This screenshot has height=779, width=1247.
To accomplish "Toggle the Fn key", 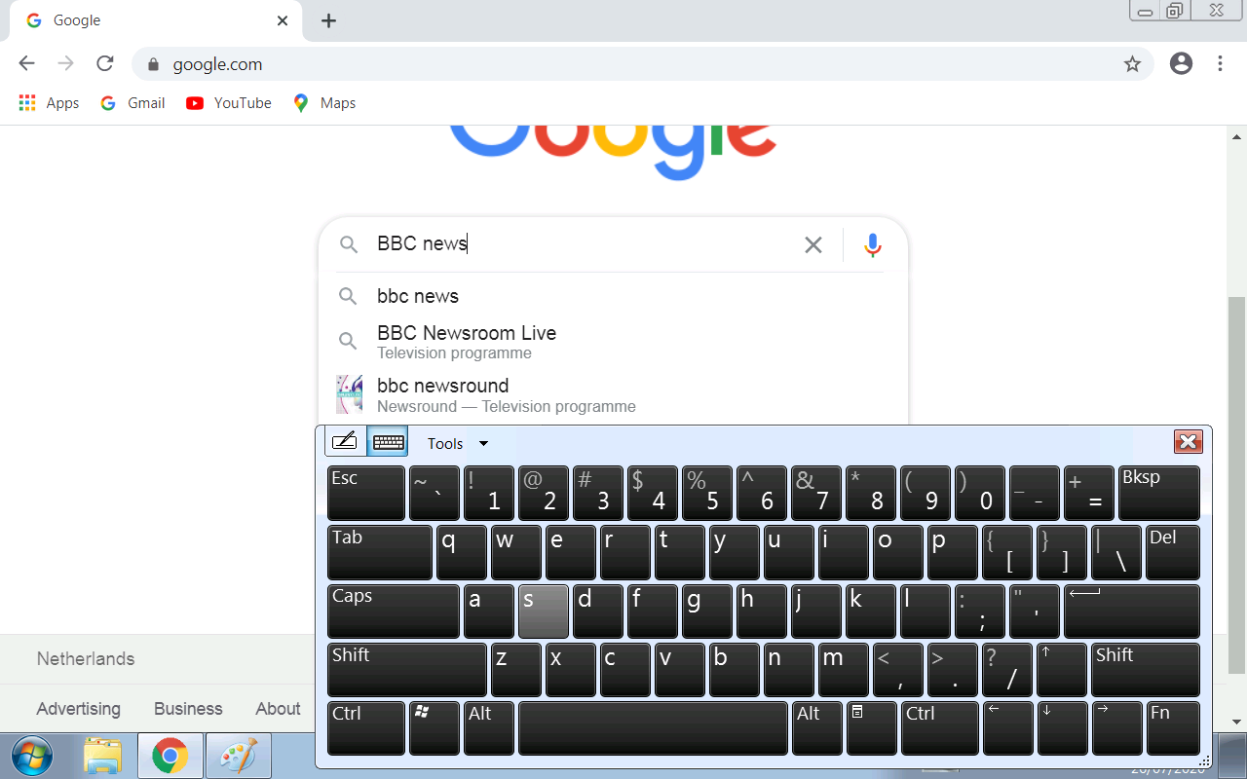I will click(x=1173, y=728).
